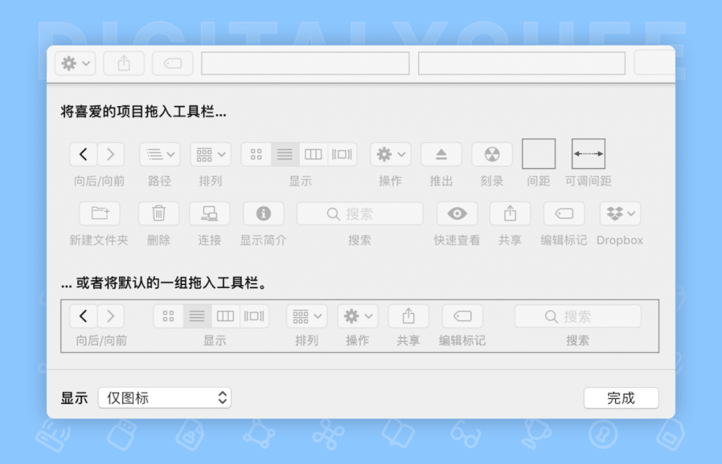Click the 可调间距 label text
Image resolution: width=722 pixels, height=464 pixels.
coord(588,181)
